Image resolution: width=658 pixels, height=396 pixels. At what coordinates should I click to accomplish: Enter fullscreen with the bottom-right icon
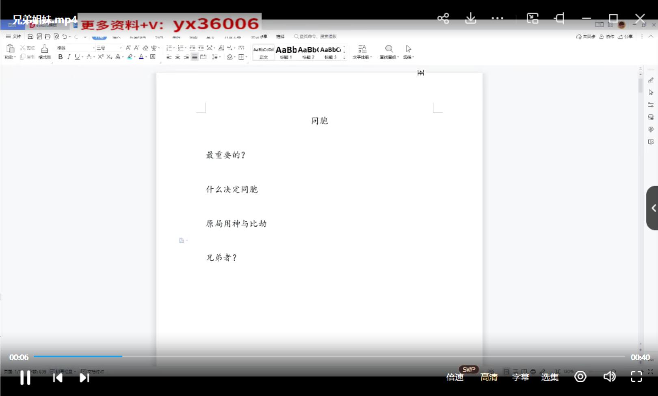[636, 377]
